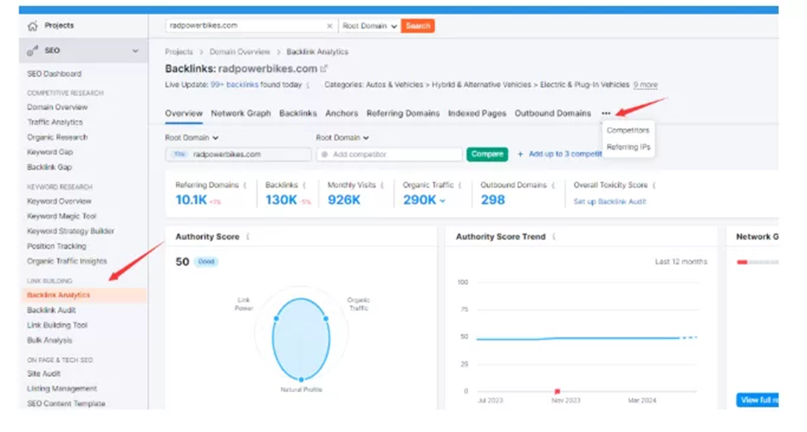Click the plus icon for adding competitors
807x432 pixels.
pyautogui.click(x=520, y=154)
